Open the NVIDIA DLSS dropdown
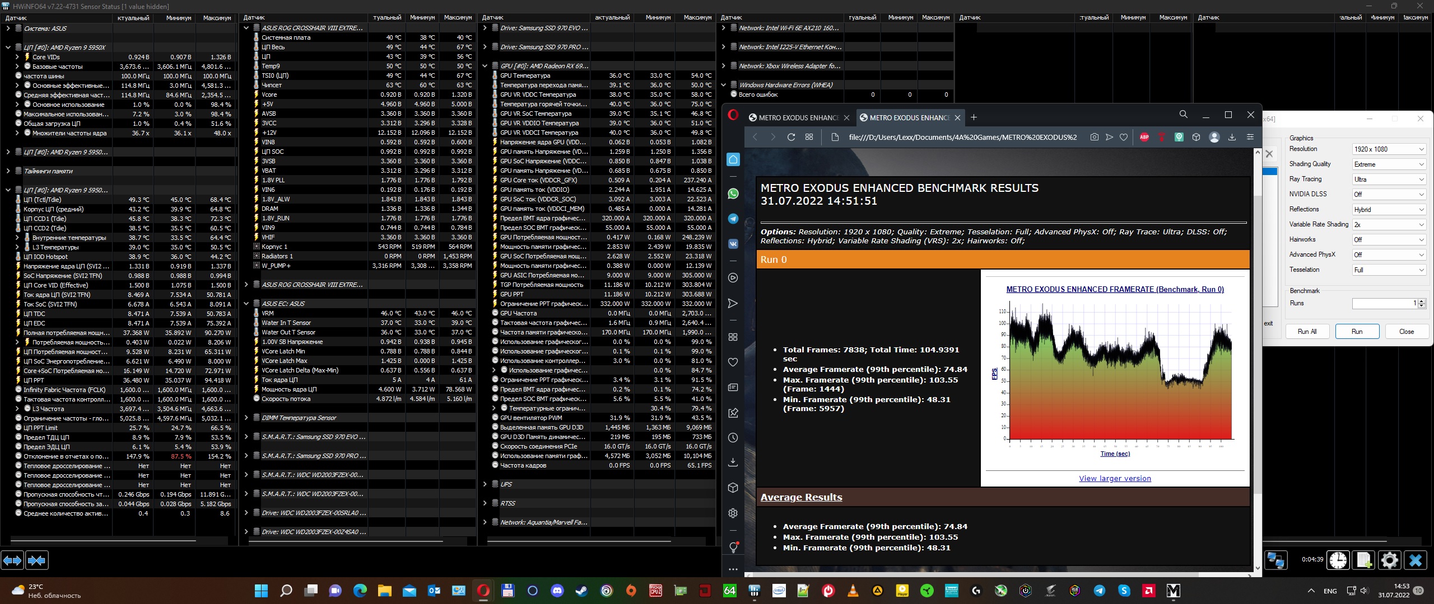This screenshot has height=604, width=1434. coord(1389,195)
